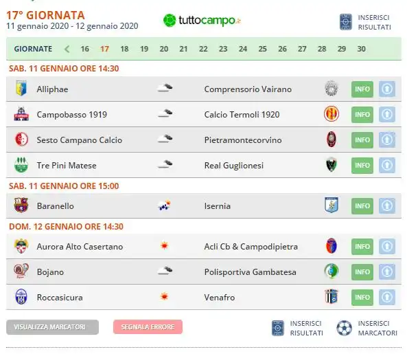Click the weather icon for Bojano match
Viewport: 407px width, 354px height.
(165, 271)
